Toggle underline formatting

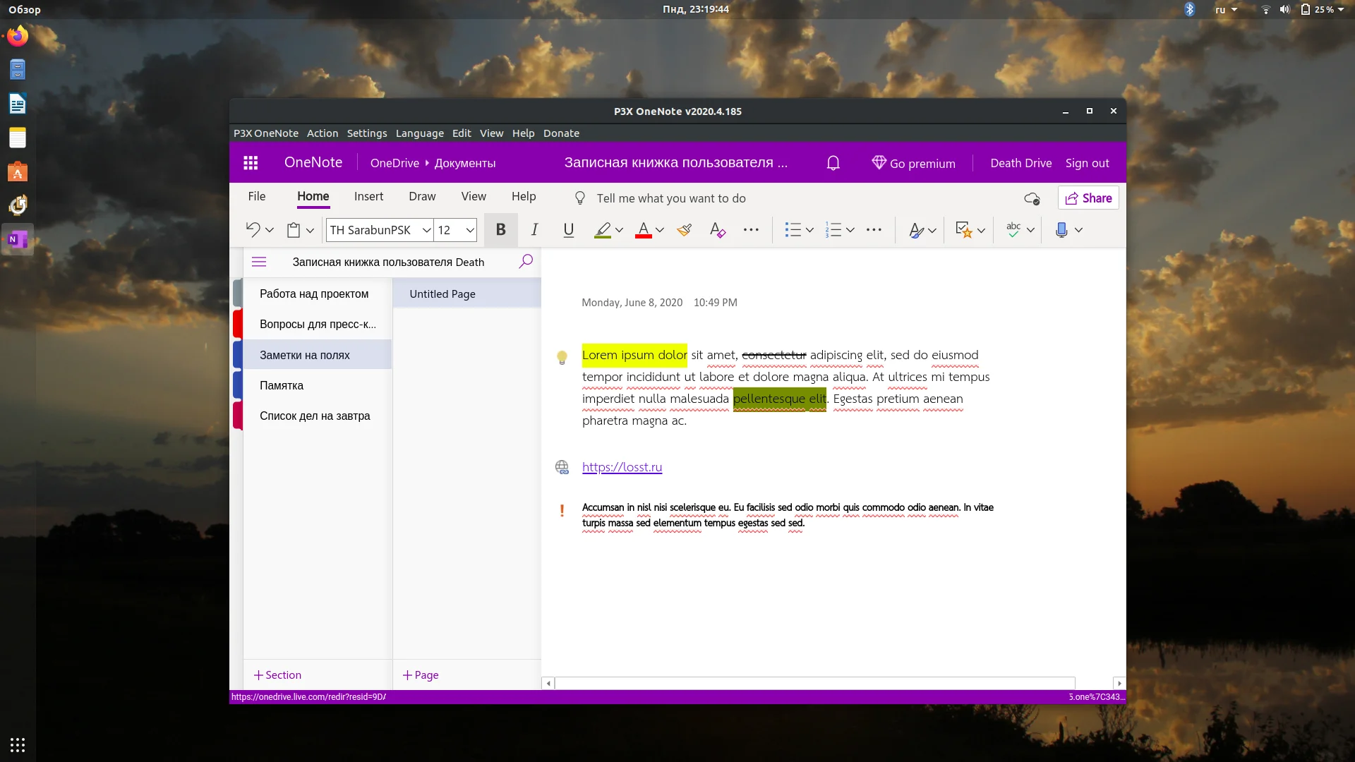[568, 230]
